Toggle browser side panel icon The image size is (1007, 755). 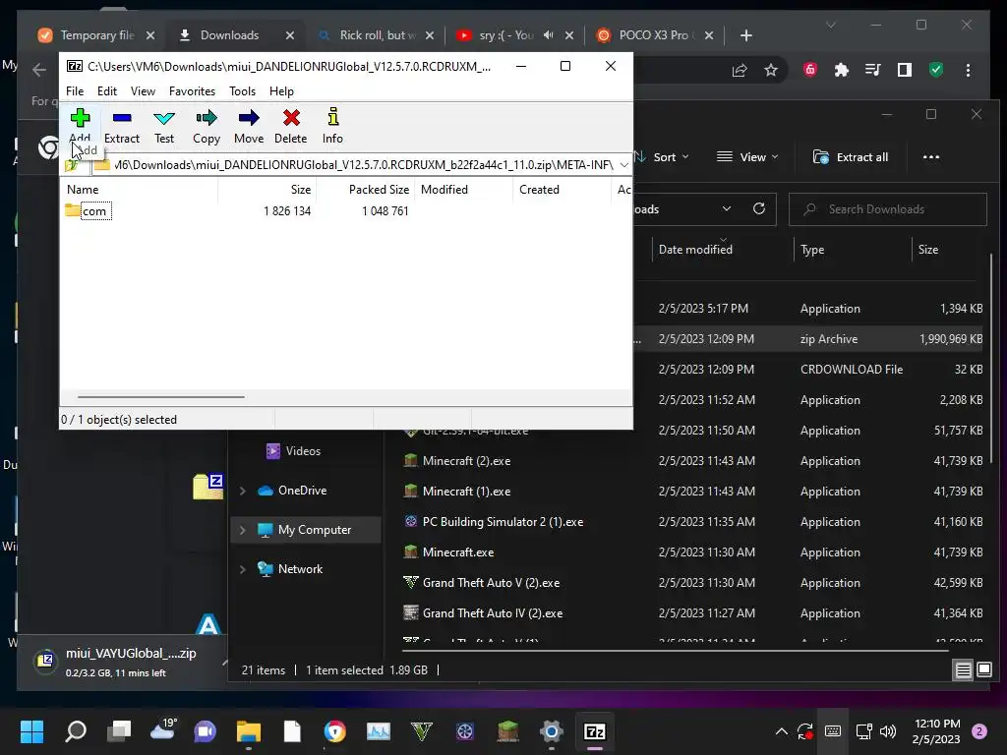tap(905, 70)
